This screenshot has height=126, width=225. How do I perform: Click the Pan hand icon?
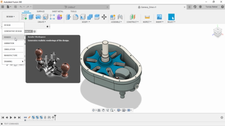pos(103,110)
